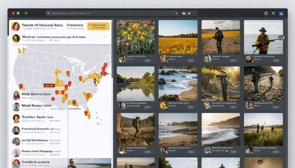Click the count badge on the wildflowers photo card
Screen dimensions: 295x168
(147, 60)
